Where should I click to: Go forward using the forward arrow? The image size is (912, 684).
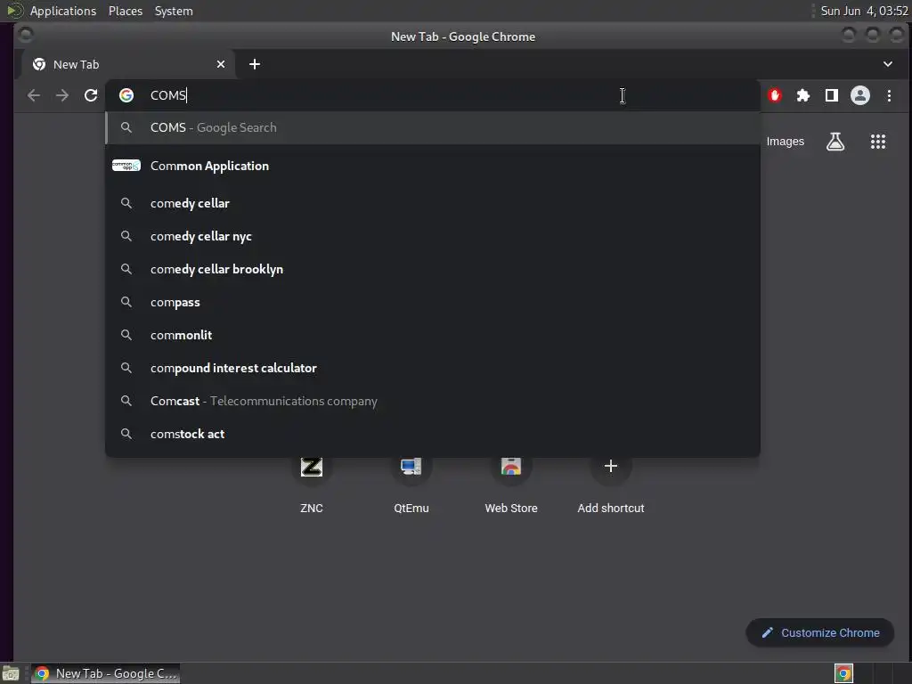(62, 95)
